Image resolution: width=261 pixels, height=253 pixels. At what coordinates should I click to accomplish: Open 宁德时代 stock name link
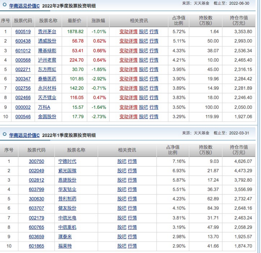pyautogui.click(x=67, y=161)
